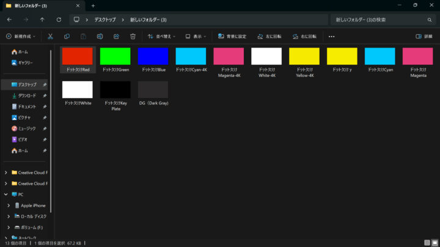Click 背景に設定 button
Image resolution: width=440 pixels, height=247 pixels.
coord(232,37)
